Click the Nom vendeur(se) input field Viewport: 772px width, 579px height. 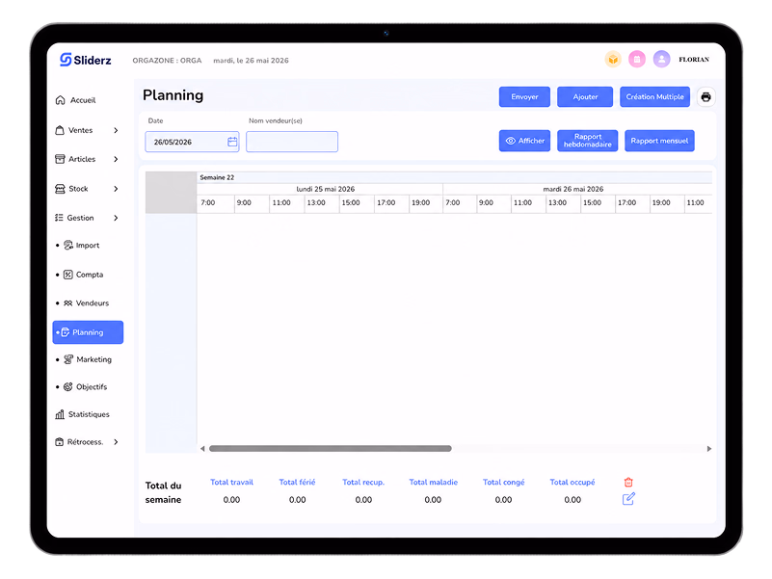292,142
